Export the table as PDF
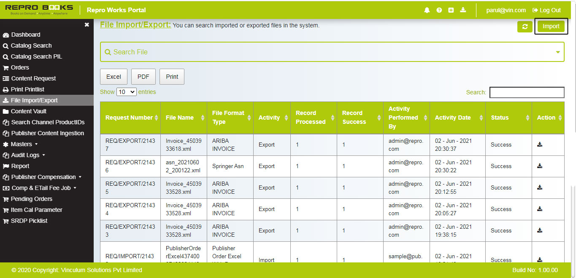This screenshot has width=576, height=278. (x=143, y=76)
